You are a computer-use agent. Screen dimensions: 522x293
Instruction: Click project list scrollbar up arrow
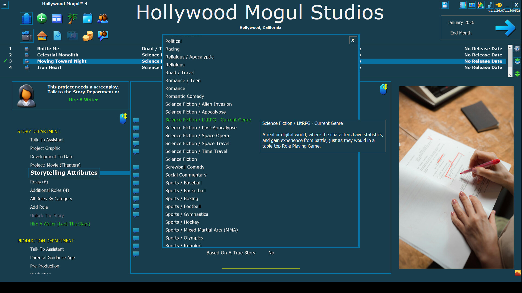[x=510, y=47]
